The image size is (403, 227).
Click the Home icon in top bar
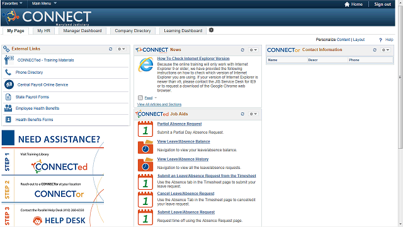(347, 4)
